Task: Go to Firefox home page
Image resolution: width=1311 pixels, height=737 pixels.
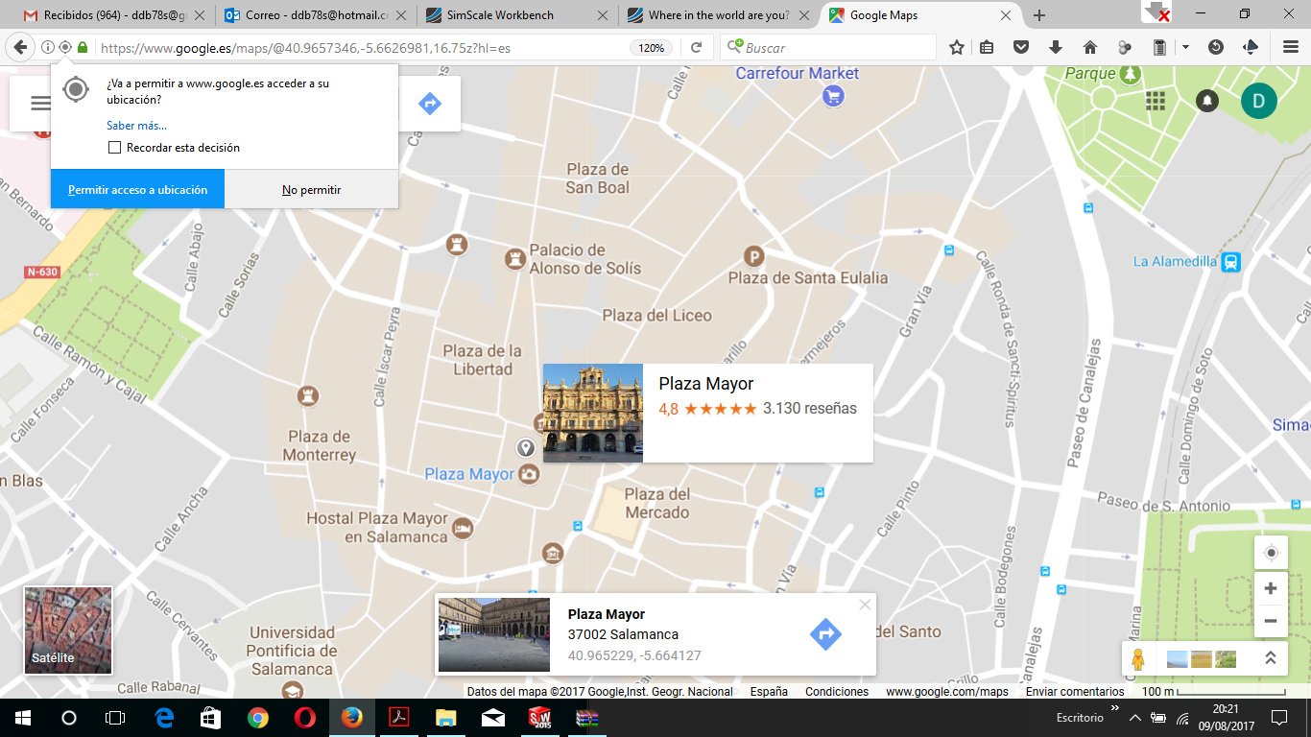Action: tap(1090, 47)
